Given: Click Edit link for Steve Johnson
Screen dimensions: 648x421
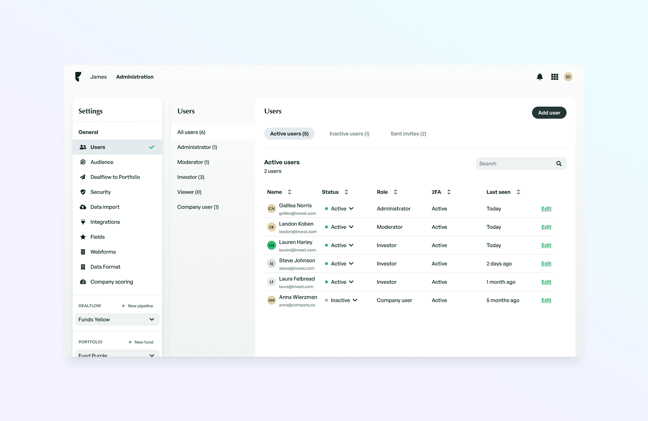Looking at the screenshot, I should click(546, 264).
